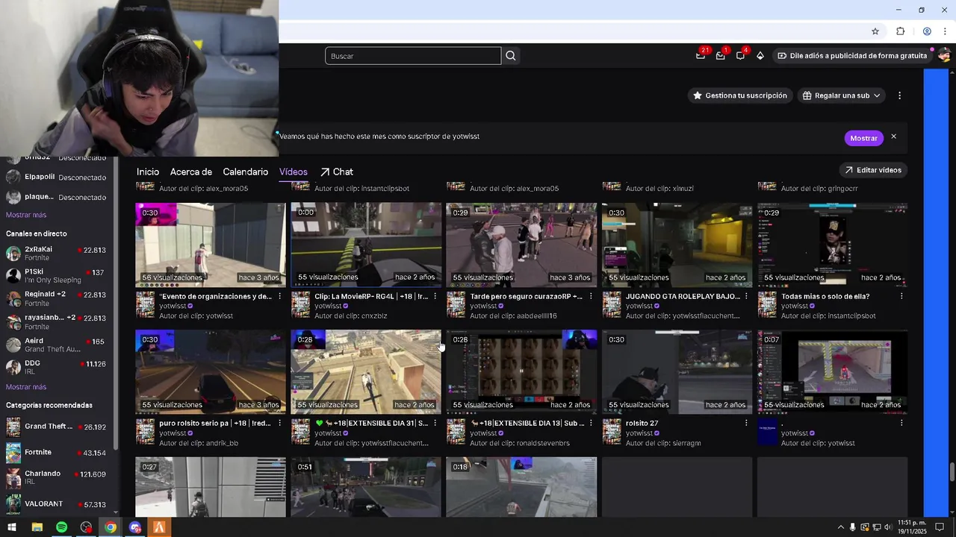Click Dile adiós a publicidad de forma gratuita

[x=852, y=56]
